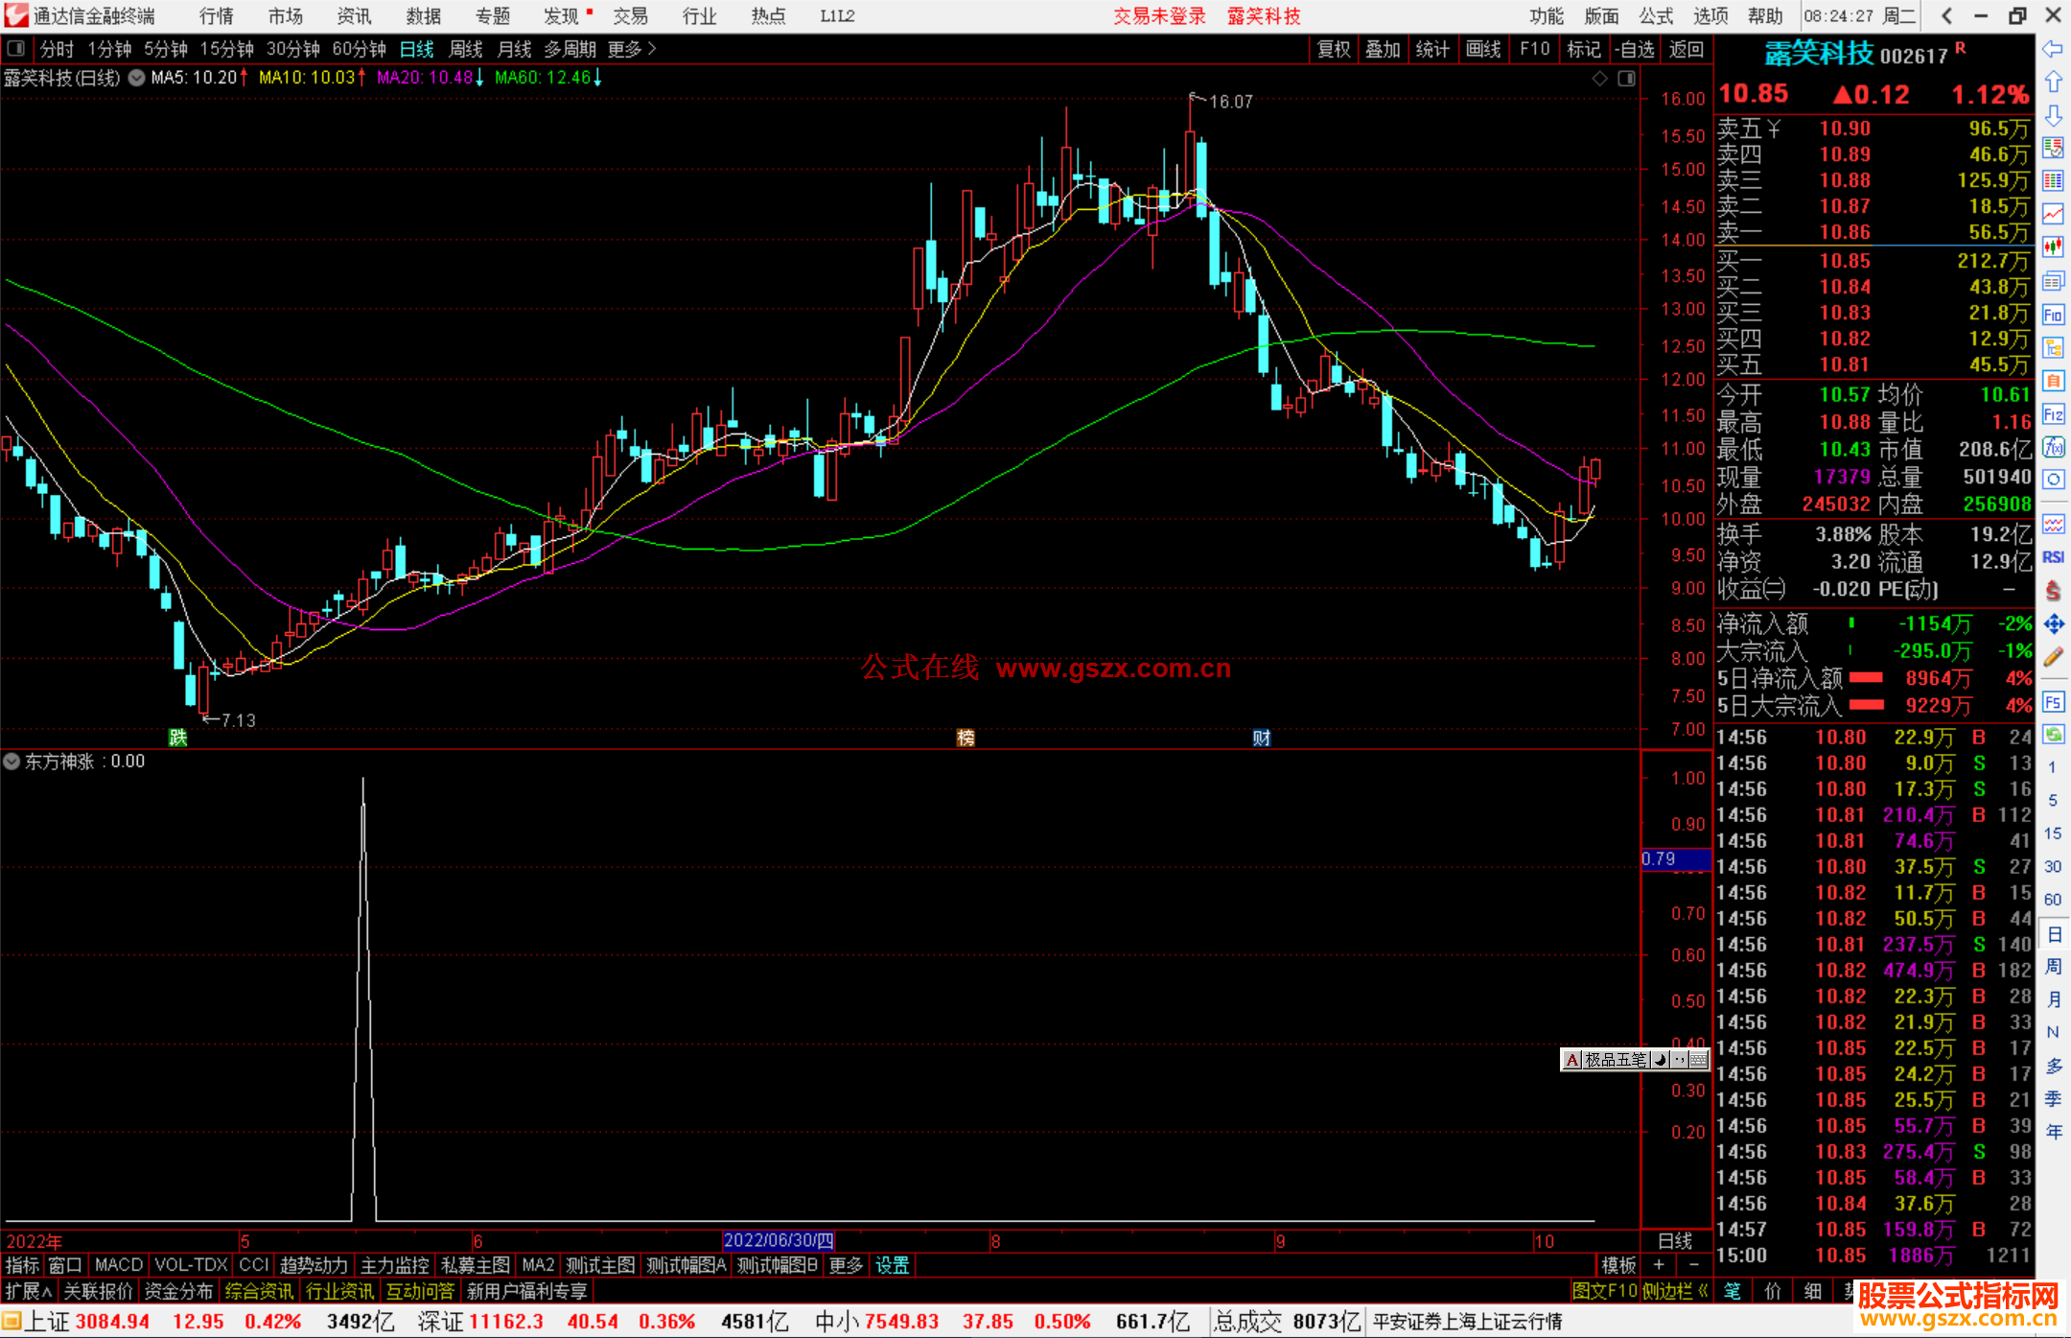
Task: Click the green refresh icon in sidebar
Action: pyautogui.click(x=2053, y=735)
